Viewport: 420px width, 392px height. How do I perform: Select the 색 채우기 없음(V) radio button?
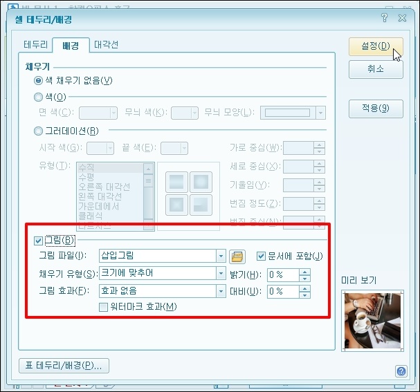pyautogui.click(x=38, y=80)
